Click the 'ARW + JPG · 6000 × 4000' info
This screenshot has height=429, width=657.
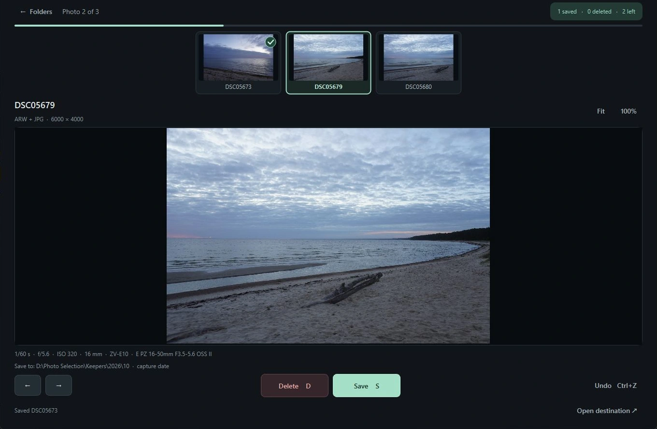click(x=49, y=119)
